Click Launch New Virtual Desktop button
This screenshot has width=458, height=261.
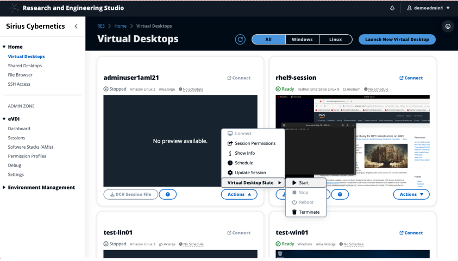tap(397, 40)
